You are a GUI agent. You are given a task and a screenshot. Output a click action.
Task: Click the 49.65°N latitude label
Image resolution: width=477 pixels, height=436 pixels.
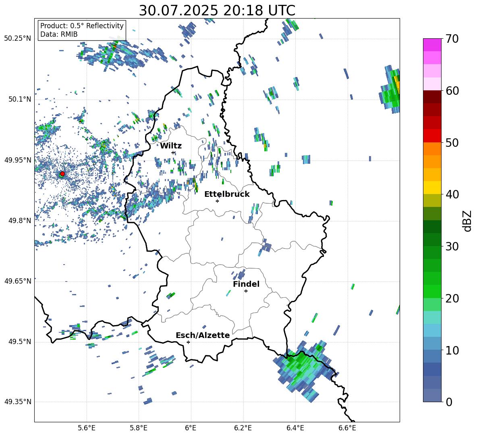click(x=18, y=281)
